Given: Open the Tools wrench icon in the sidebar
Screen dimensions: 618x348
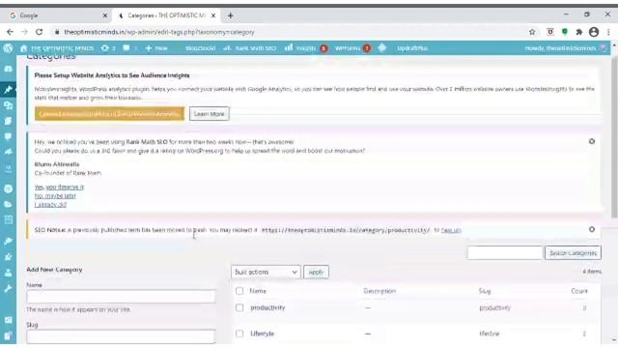Looking at the screenshot, I should pyautogui.click(x=9, y=288).
